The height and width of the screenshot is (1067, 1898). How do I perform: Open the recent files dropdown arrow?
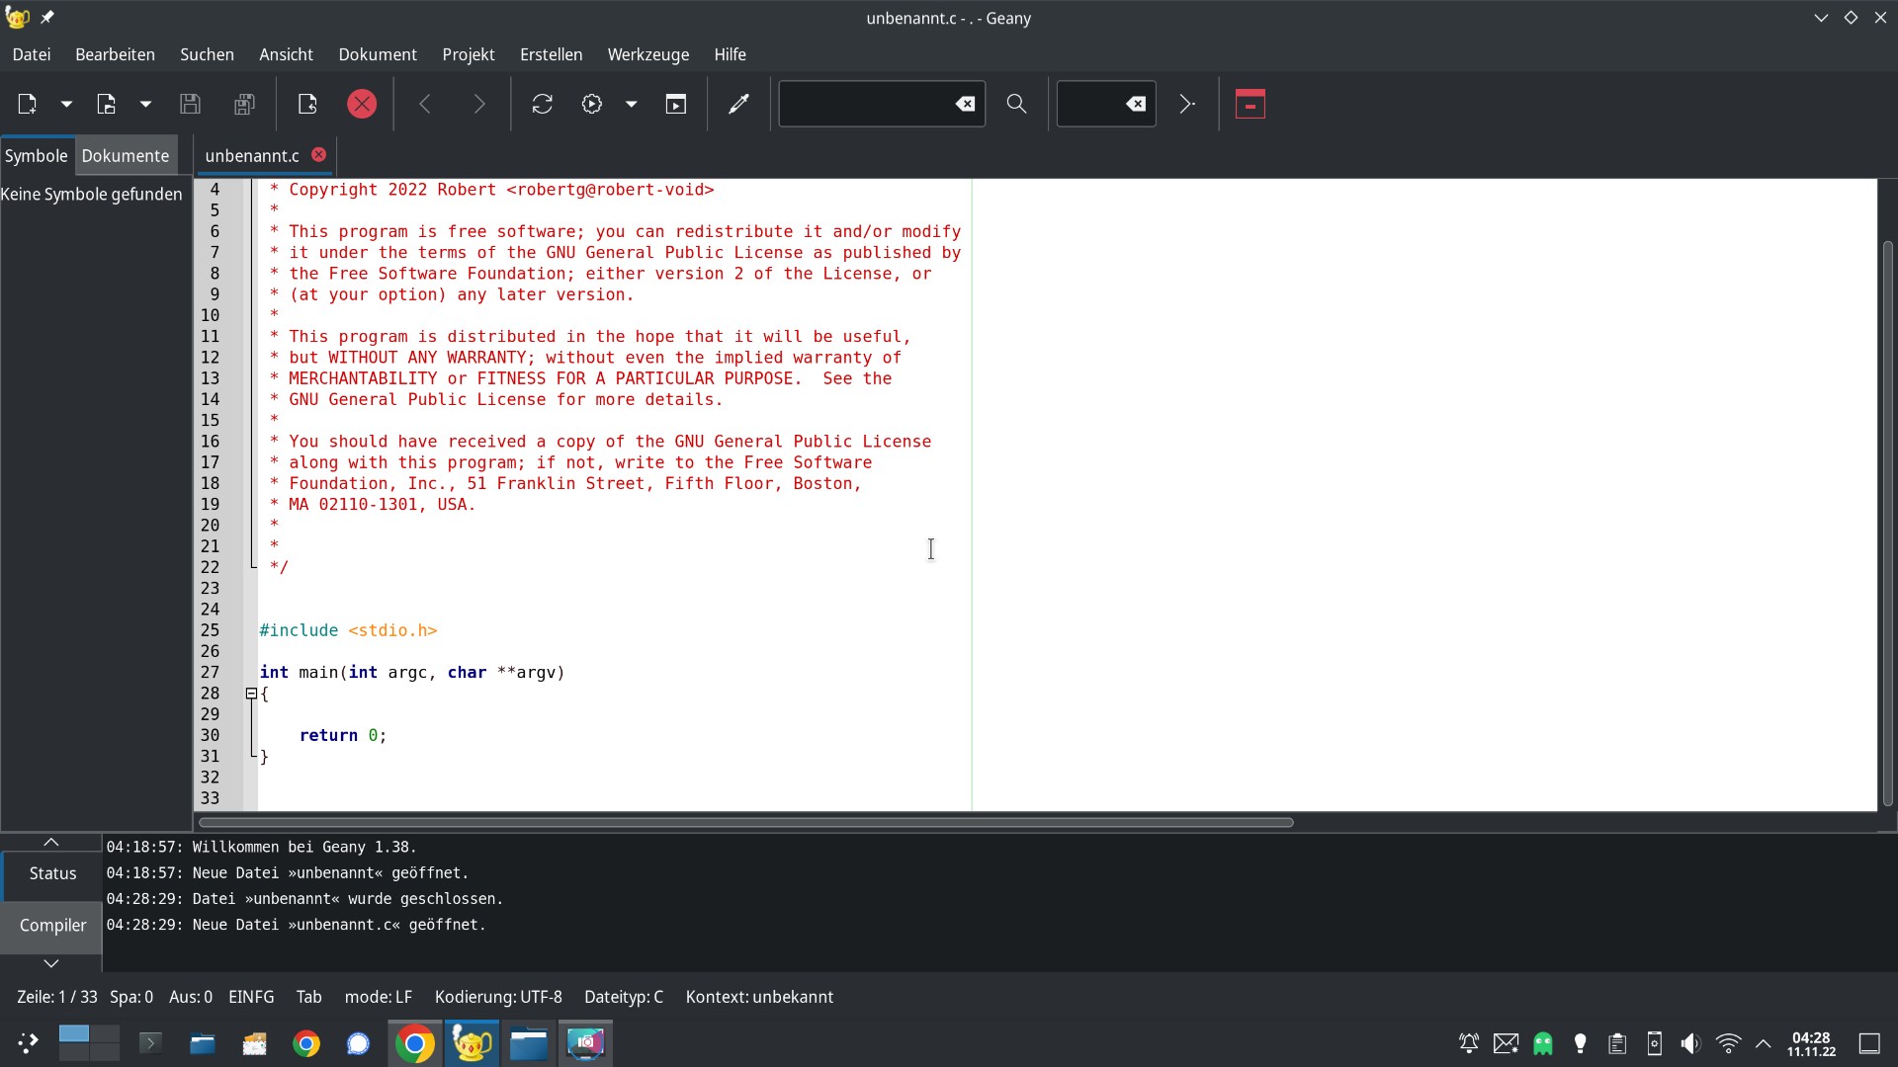[x=145, y=104]
